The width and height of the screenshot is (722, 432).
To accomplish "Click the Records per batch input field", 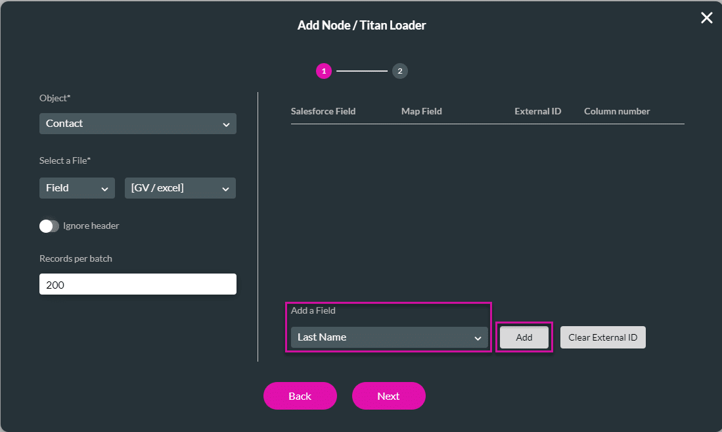I will 138,283.
